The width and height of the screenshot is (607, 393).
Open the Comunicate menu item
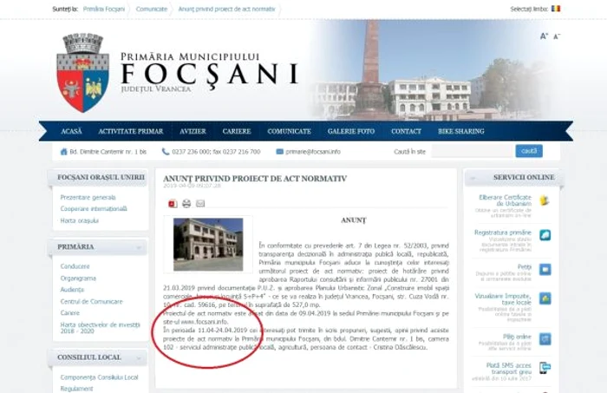(289, 131)
